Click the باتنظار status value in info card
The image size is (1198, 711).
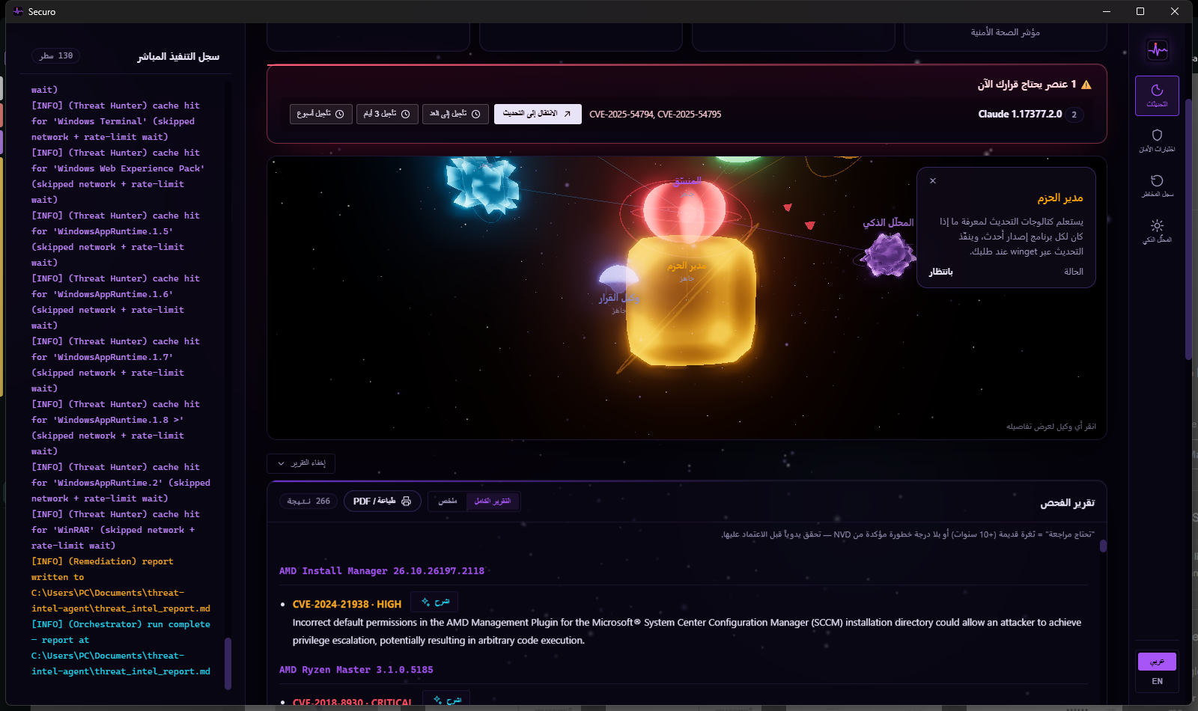click(941, 272)
